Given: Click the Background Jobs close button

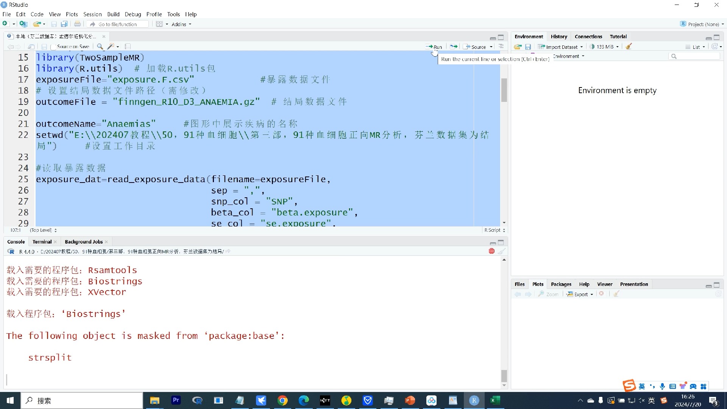Looking at the screenshot, I should (106, 242).
